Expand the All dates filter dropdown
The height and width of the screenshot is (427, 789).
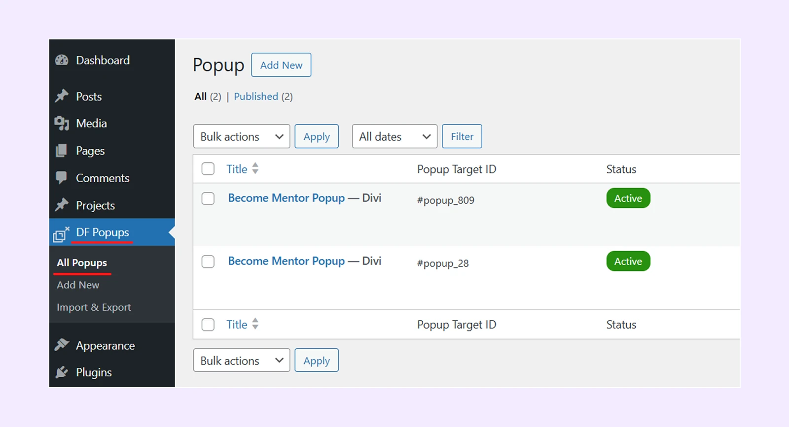394,136
